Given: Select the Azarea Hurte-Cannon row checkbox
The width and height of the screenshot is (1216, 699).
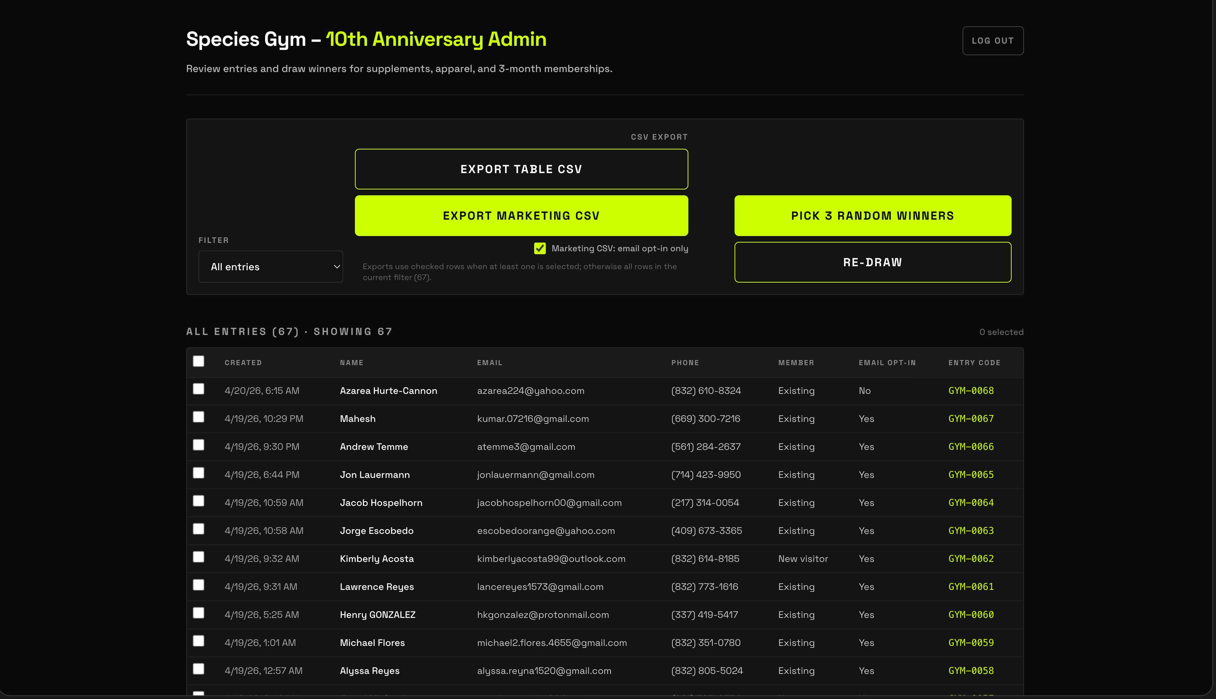Looking at the screenshot, I should pos(198,389).
